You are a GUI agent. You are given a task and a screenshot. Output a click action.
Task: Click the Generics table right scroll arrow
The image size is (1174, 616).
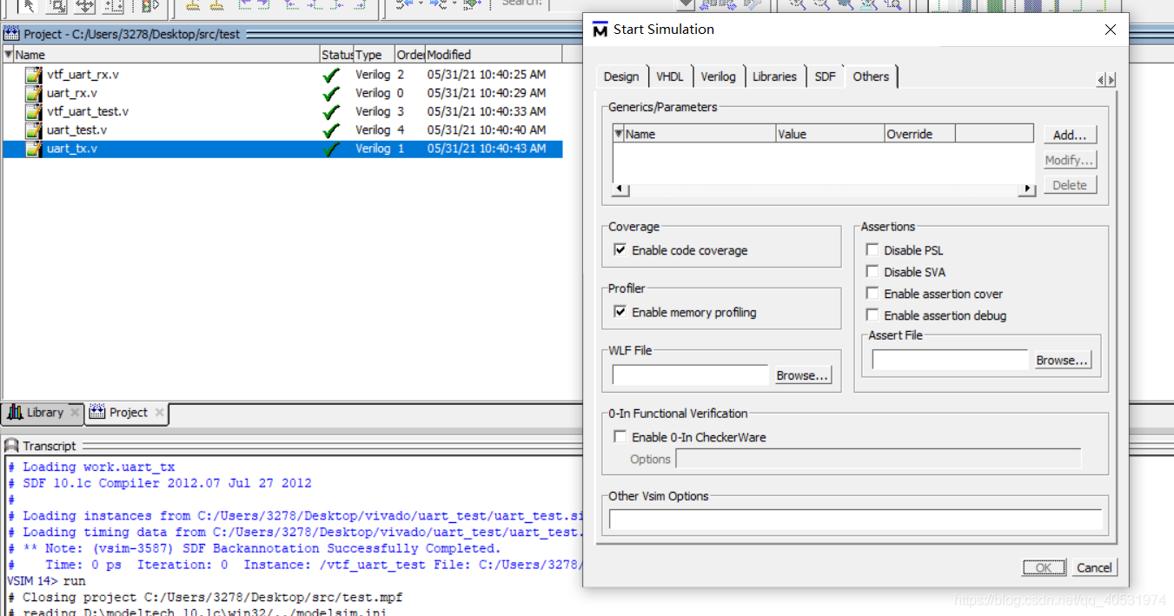pos(1028,189)
